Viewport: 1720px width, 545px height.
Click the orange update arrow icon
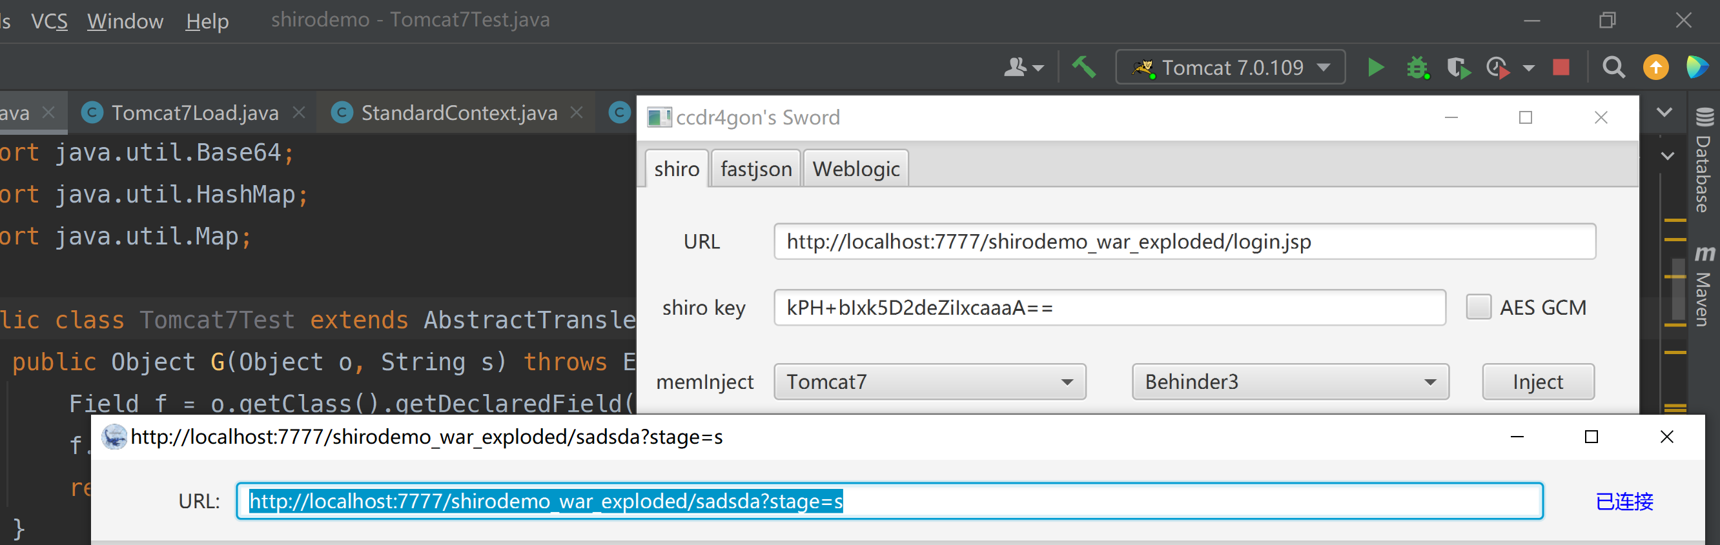click(x=1656, y=67)
